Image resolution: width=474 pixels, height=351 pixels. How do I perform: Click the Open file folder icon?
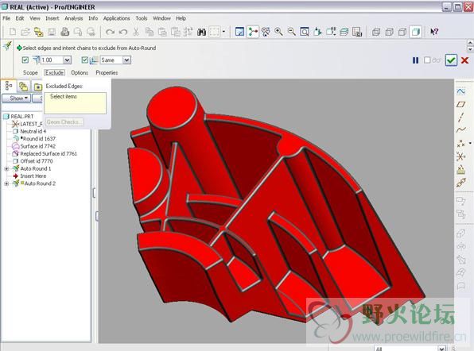(25, 32)
